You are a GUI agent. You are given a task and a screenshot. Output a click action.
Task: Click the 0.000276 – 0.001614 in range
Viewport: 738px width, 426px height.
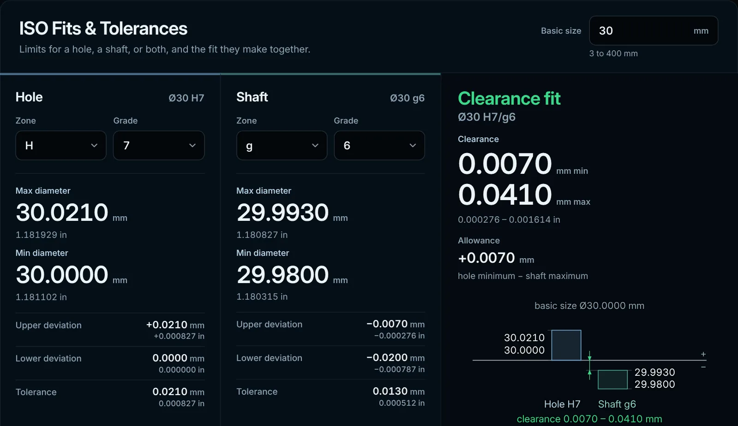point(509,220)
